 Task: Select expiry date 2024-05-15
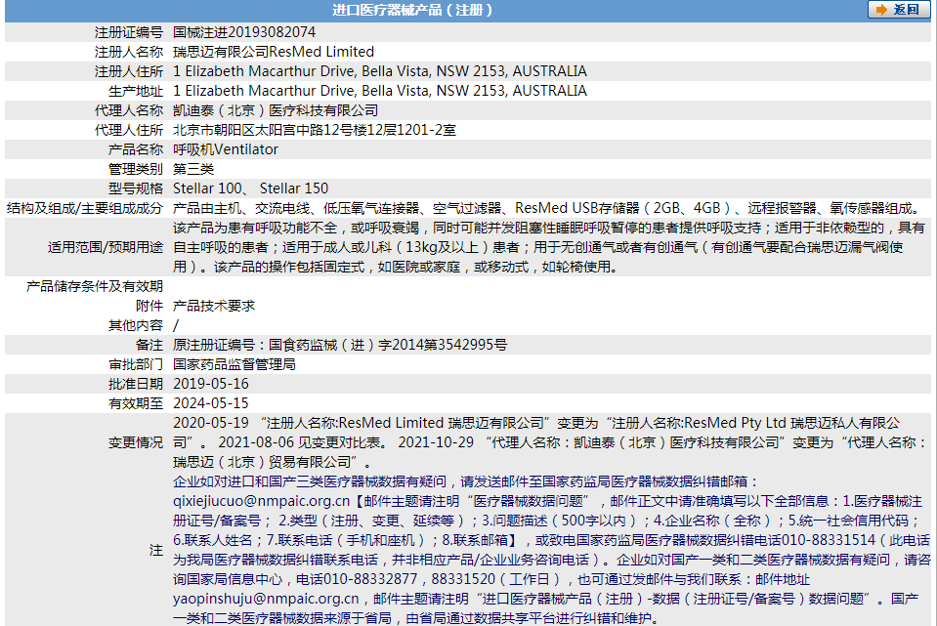pyautogui.click(x=210, y=403)
